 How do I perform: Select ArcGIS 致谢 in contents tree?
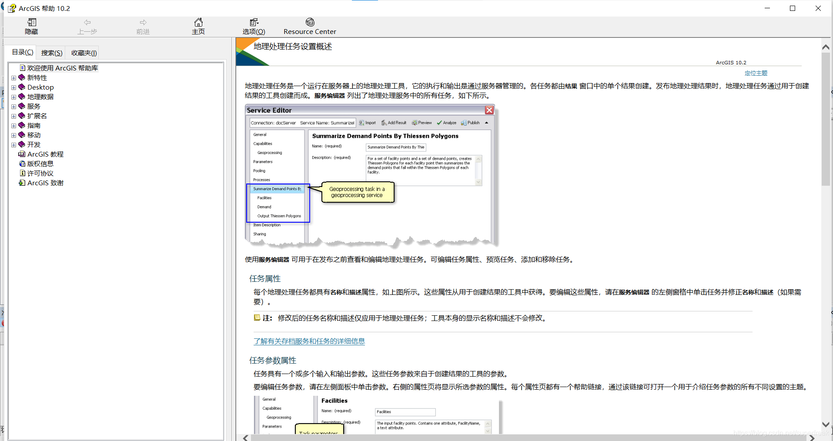click(45, 183)
